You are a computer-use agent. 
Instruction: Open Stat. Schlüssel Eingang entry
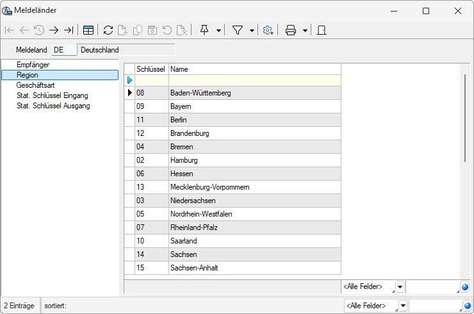point(53,95)
